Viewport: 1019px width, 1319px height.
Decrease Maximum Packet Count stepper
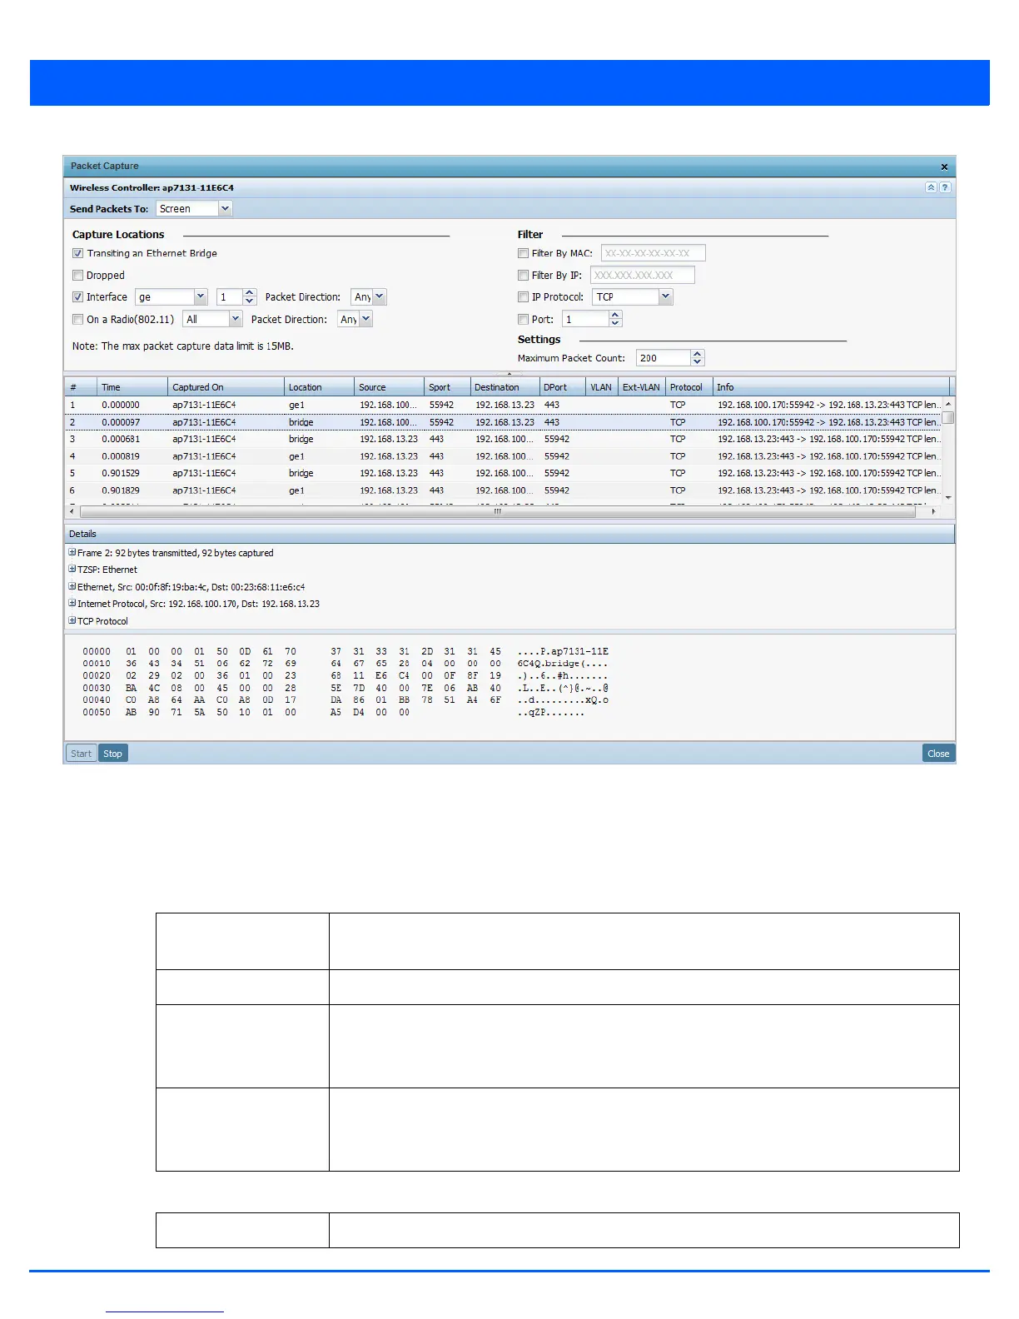click(698, 362)
